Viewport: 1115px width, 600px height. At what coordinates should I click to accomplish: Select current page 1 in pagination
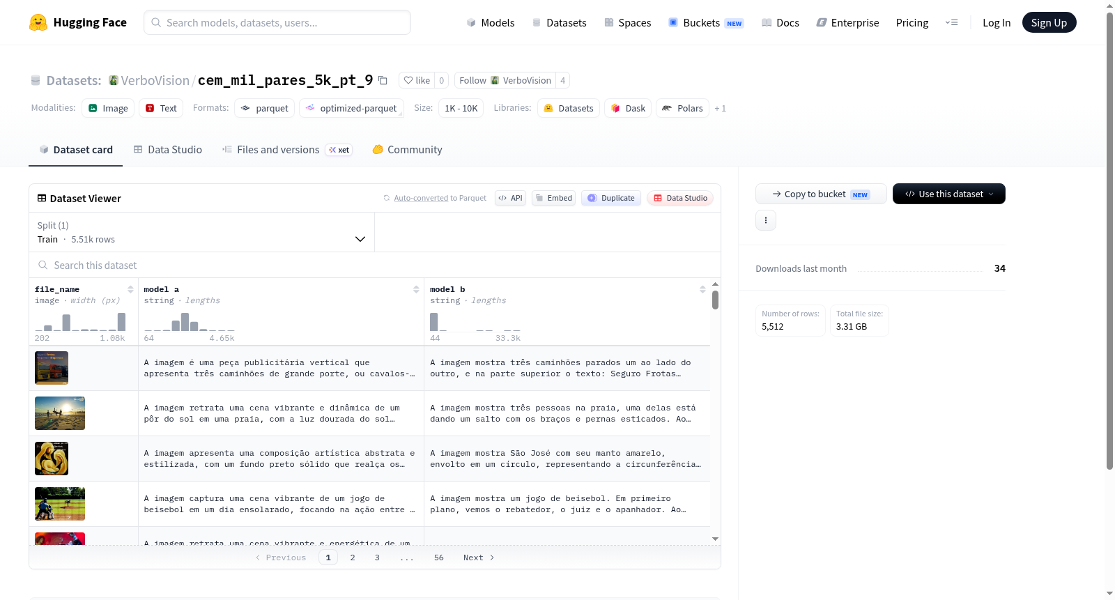click(x=328, y=557)
